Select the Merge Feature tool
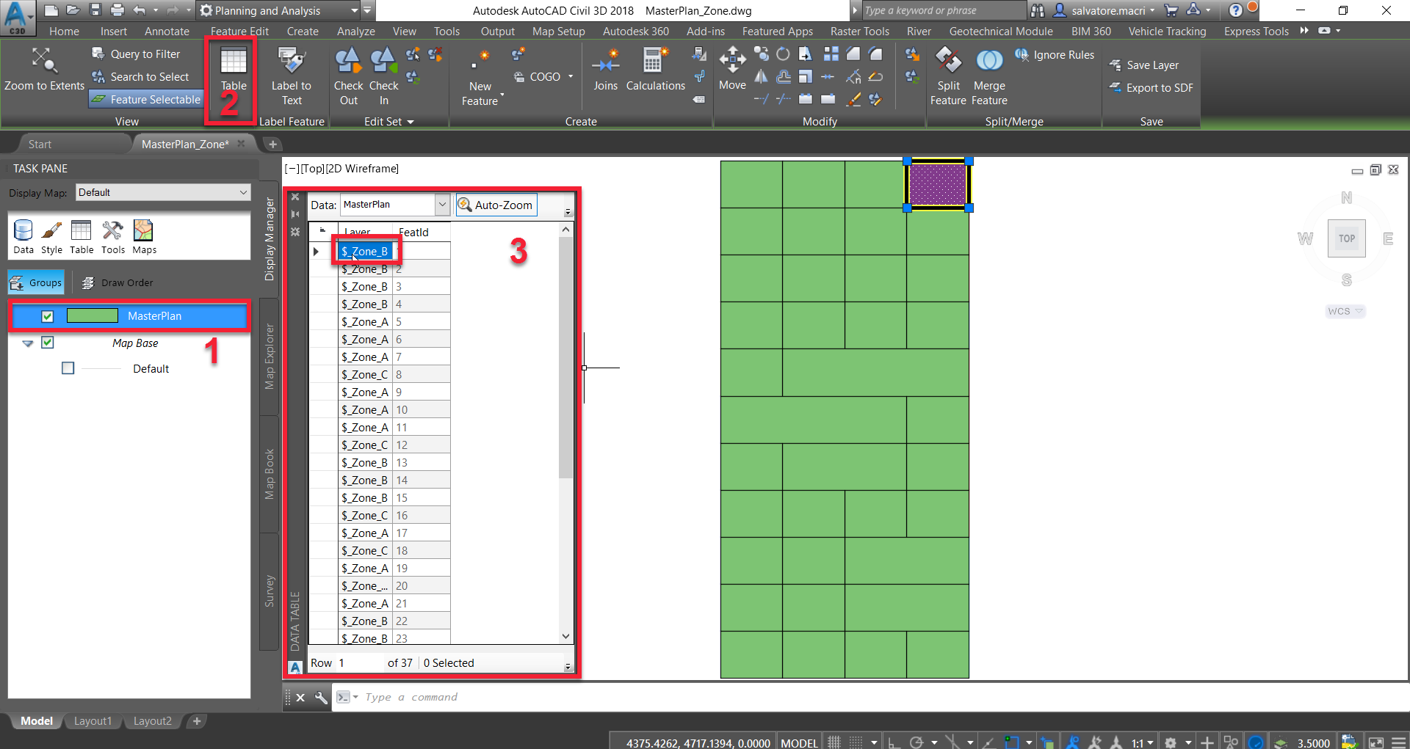Screen dimensions: 1410x749 click(x=988, y=73)
